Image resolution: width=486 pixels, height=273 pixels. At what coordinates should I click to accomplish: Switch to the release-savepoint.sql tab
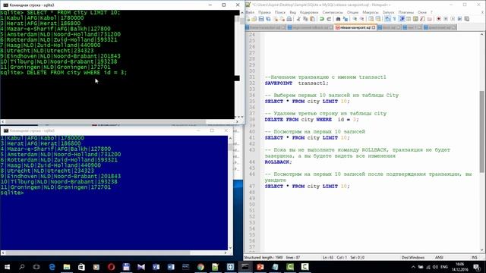pyautogui.click(x=355, y=27)
